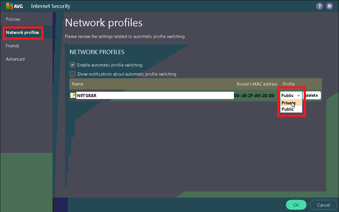Click the Router's MAC address column header

point(257,84)
